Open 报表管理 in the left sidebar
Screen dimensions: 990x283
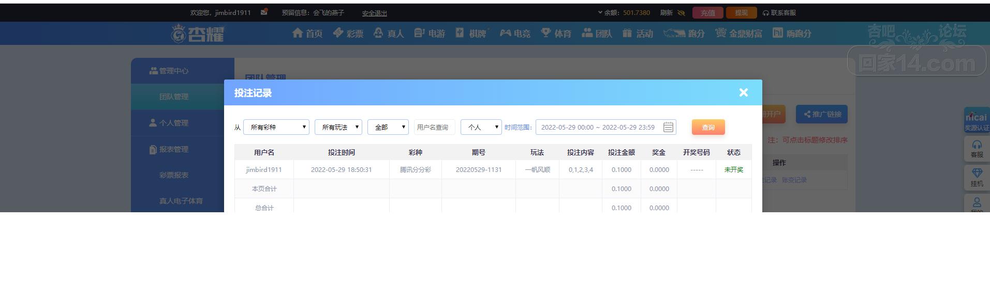(182, 149)
